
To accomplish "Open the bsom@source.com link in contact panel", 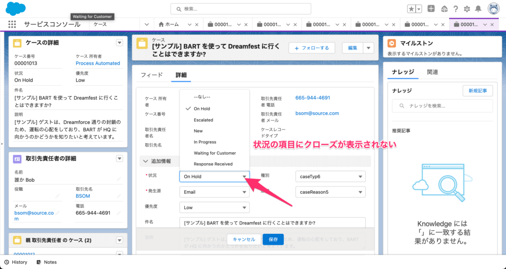I will click(x=34, y=216).
